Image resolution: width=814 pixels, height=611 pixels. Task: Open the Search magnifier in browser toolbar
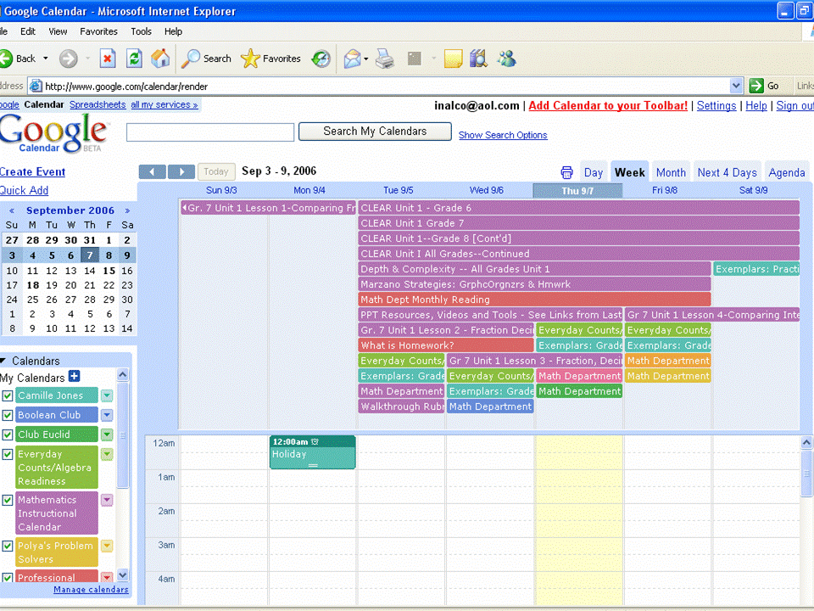click(x=191, y=59)
